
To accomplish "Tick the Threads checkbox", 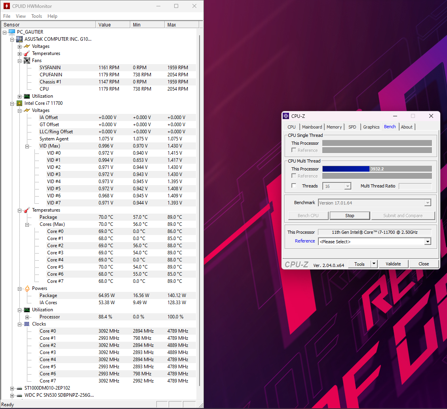I will point(294,186).
